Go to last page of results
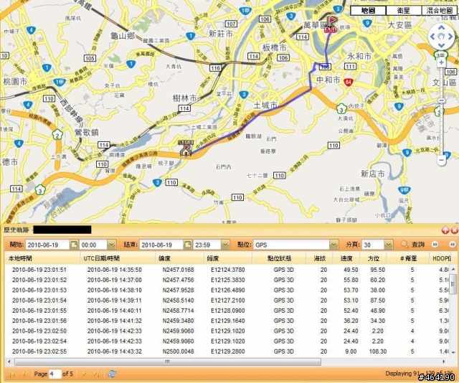This screenshot has height=383, width=459. [x=96, y=374]
